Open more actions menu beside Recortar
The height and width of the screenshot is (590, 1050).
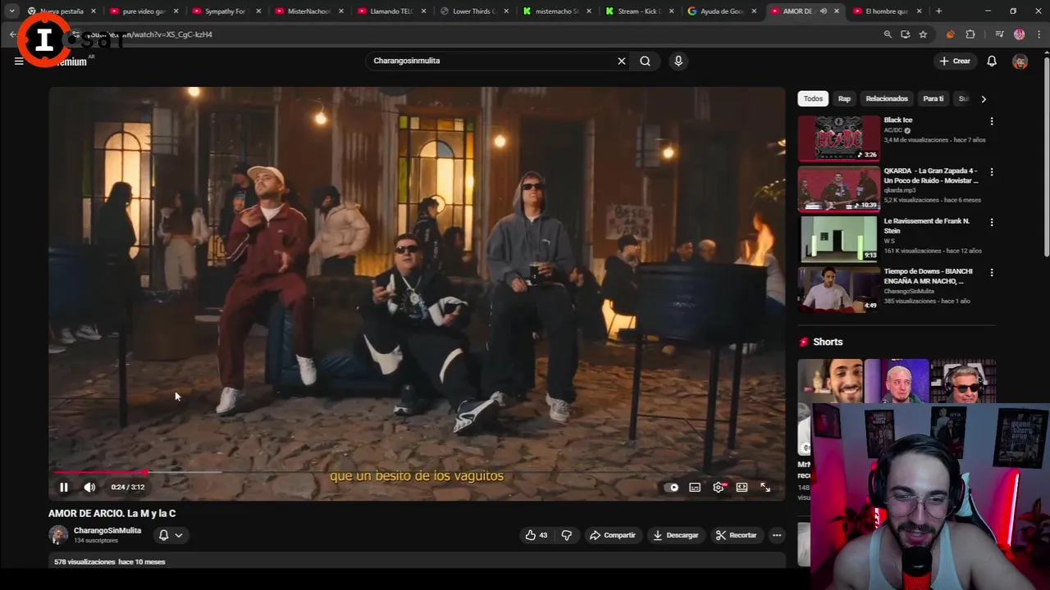(777, 535)
